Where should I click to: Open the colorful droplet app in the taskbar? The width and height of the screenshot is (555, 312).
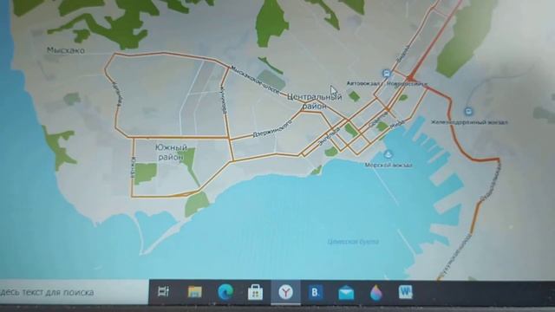pos(375,293)
